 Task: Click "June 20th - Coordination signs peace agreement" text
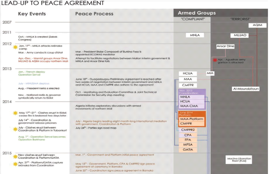[114, 170]
